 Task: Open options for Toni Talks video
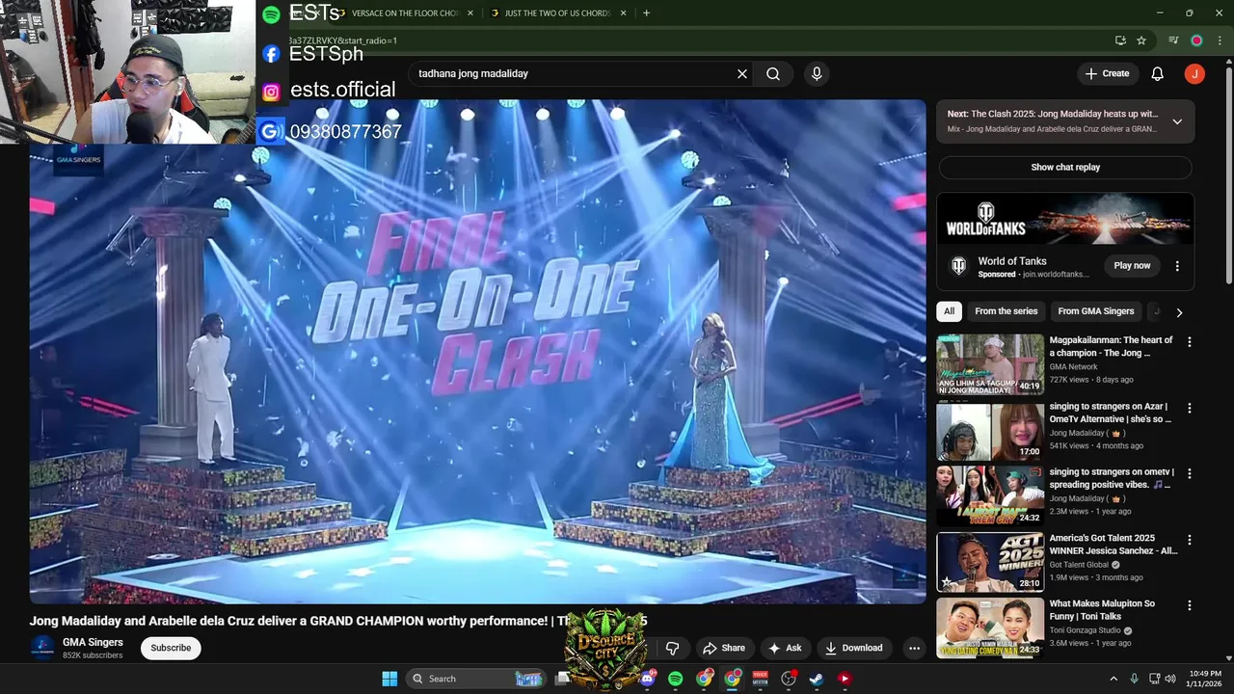[1189, 606]
